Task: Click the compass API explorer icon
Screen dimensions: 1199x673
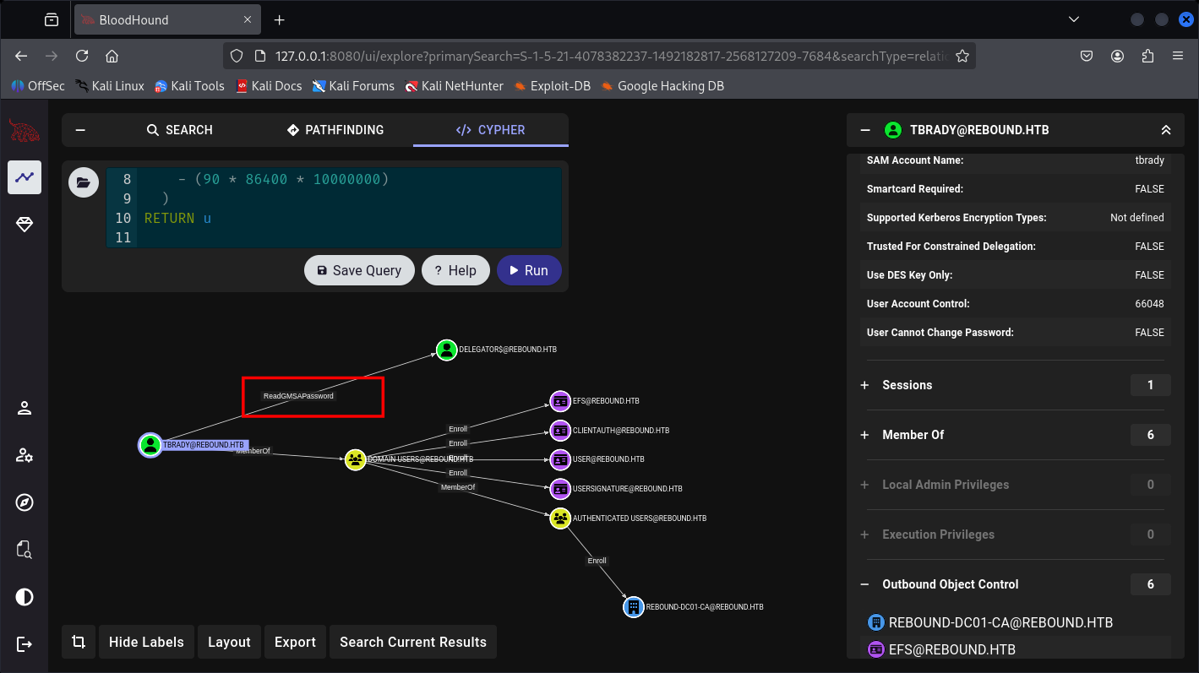Action: point(25,502)
